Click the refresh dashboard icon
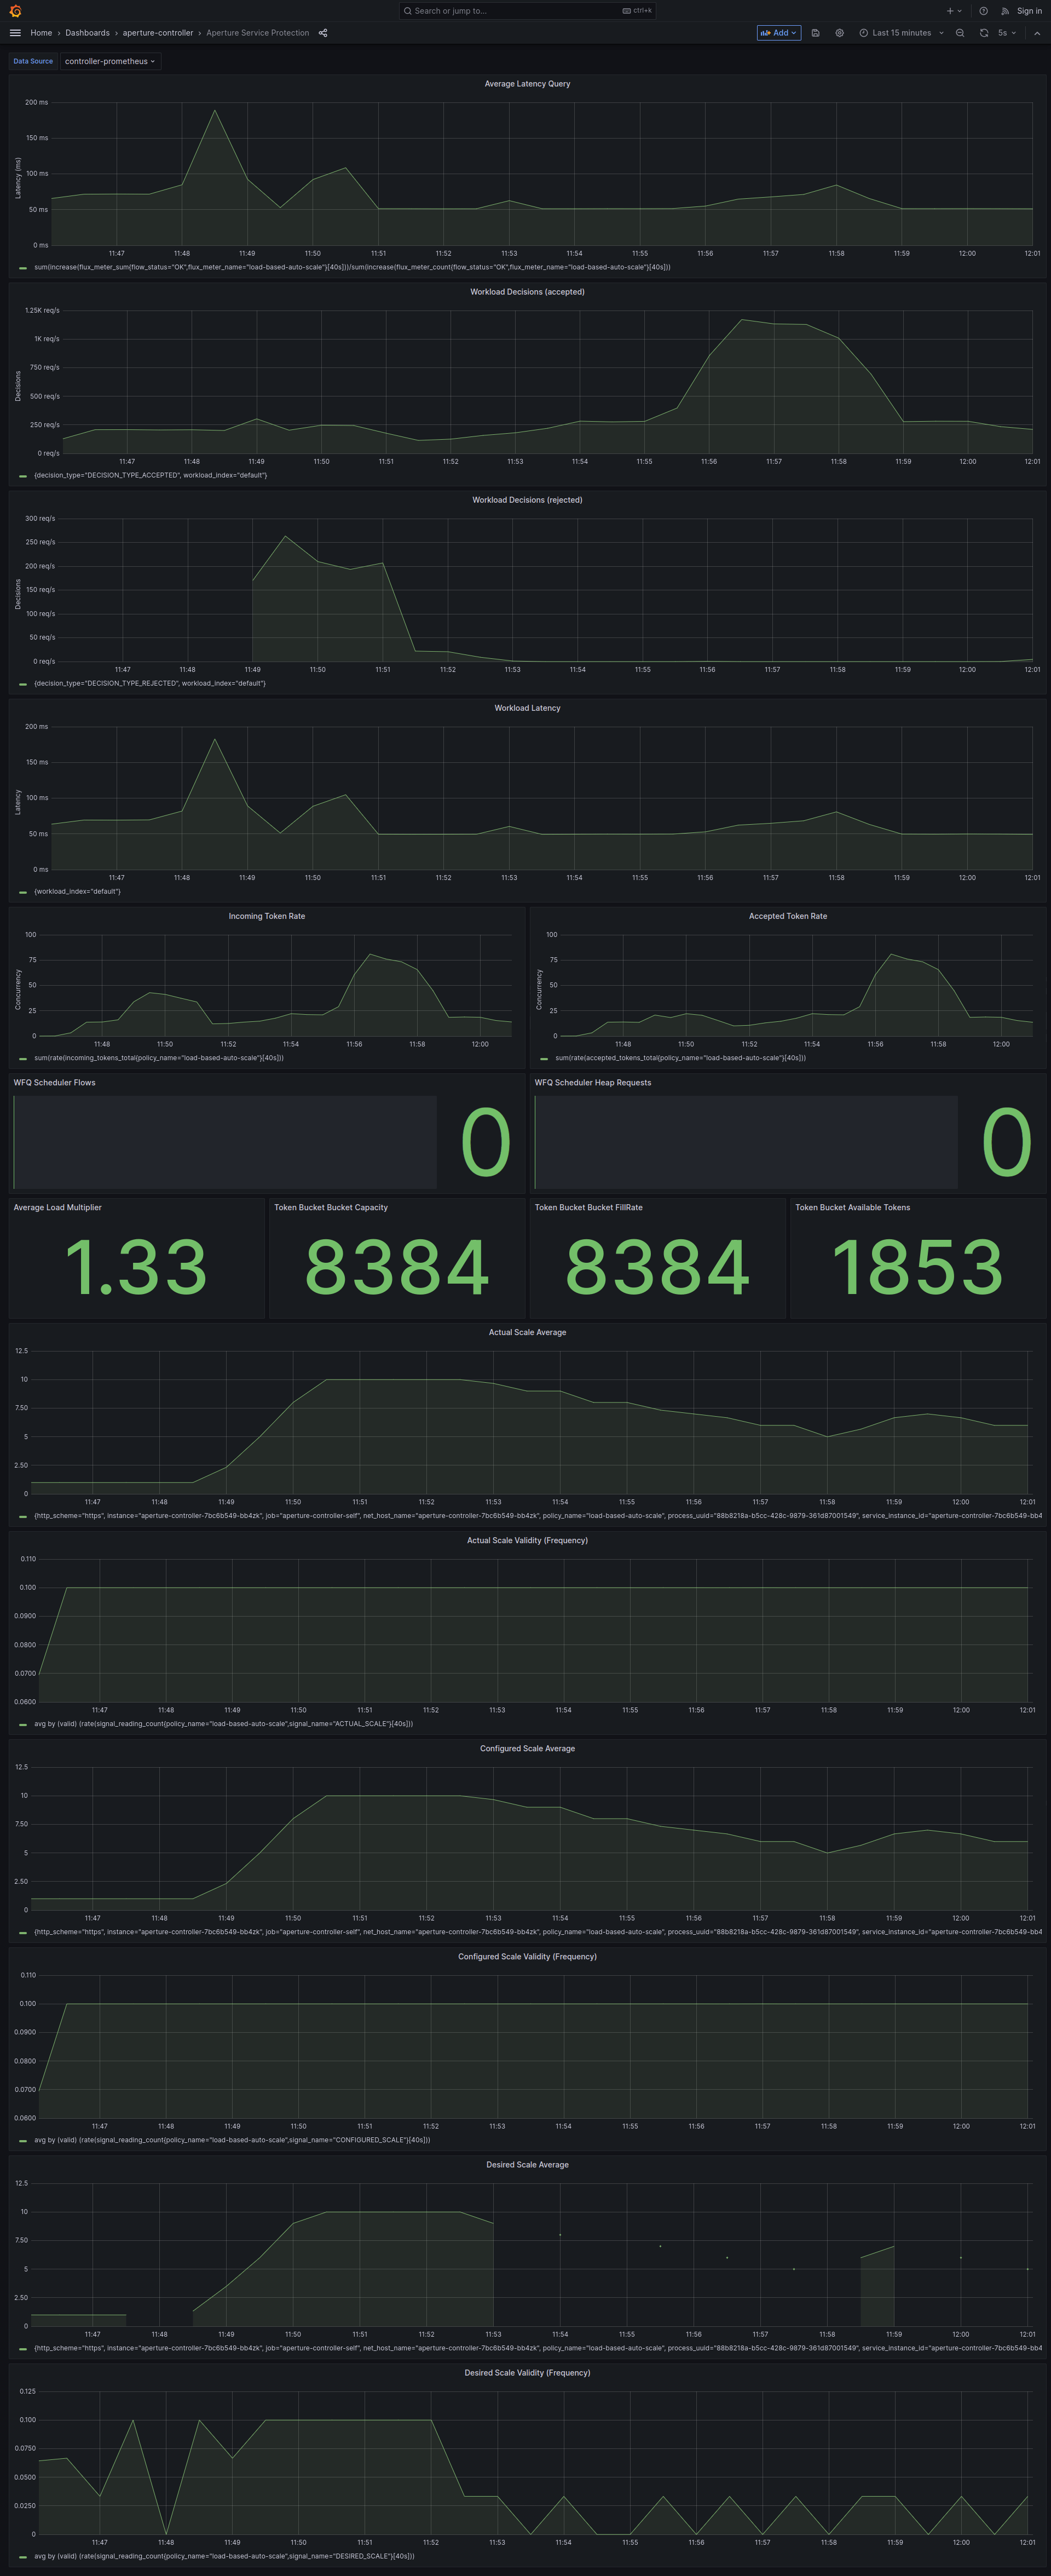This screenshot has height=2576, width=1051. [x=984, y=33]
